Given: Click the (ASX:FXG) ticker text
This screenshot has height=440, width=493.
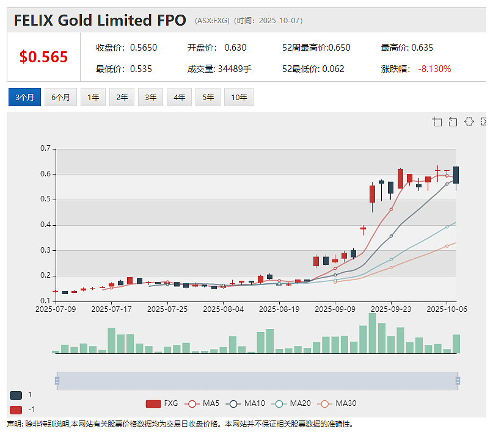Looking at the screenshot, I should 212,21.
